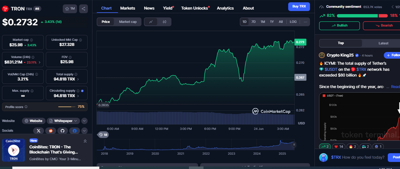Open TRON X (Twitter) social link
The image size is (400, 169).
[x=38, y=131]
